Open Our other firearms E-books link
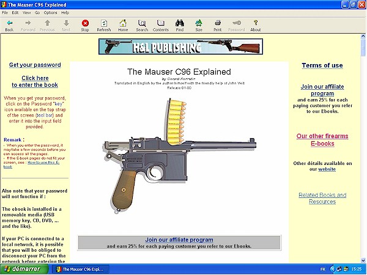 click(x=322, y=139)
